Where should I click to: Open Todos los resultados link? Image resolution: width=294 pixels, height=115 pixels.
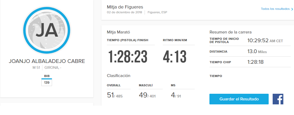(275, 9)
